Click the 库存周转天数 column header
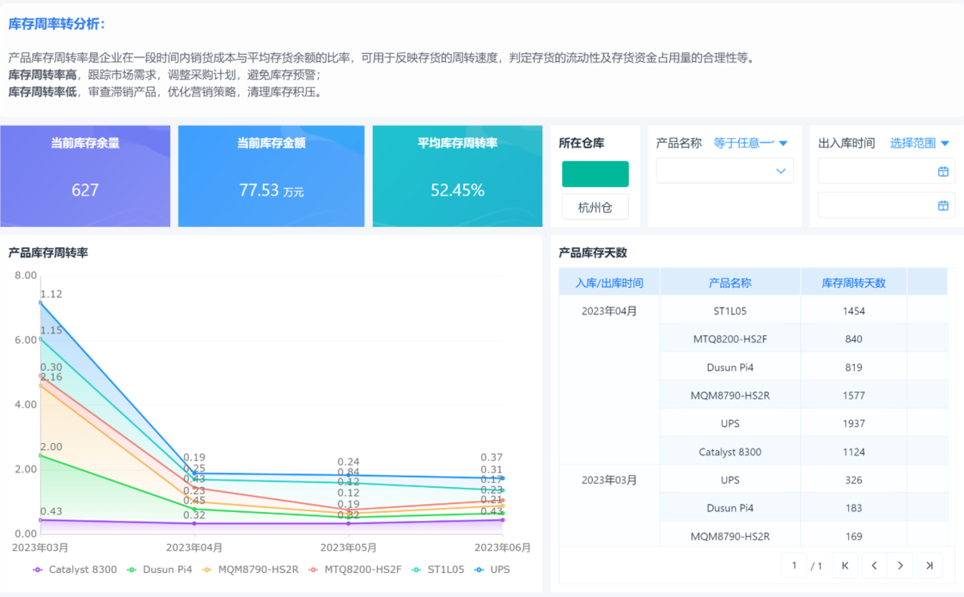The height and width of the screenshot is (597, 964). coord(853,282)
